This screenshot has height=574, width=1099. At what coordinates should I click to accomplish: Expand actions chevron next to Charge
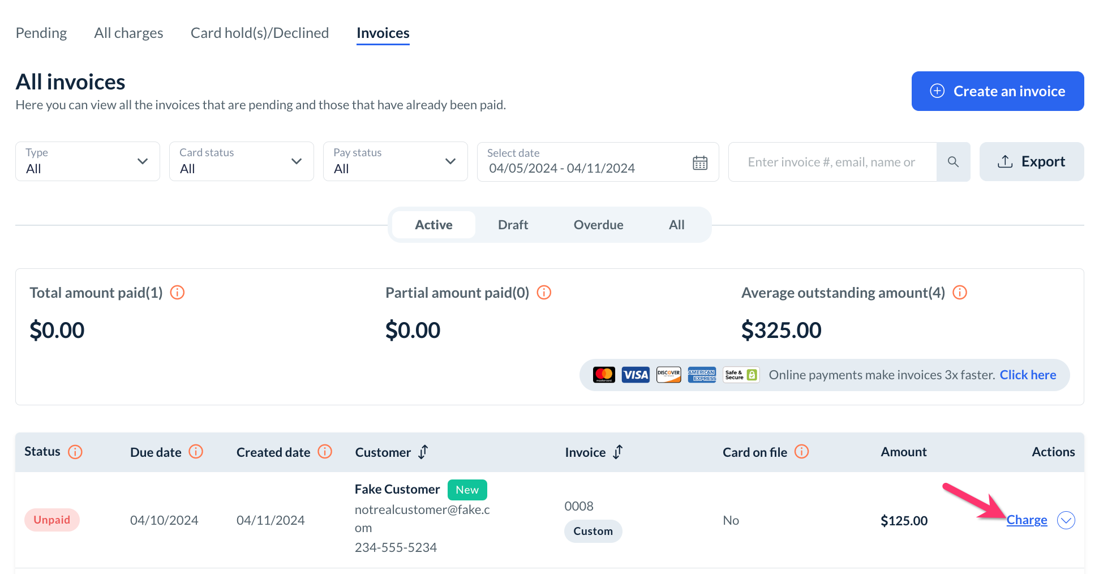click(1066, 520)
